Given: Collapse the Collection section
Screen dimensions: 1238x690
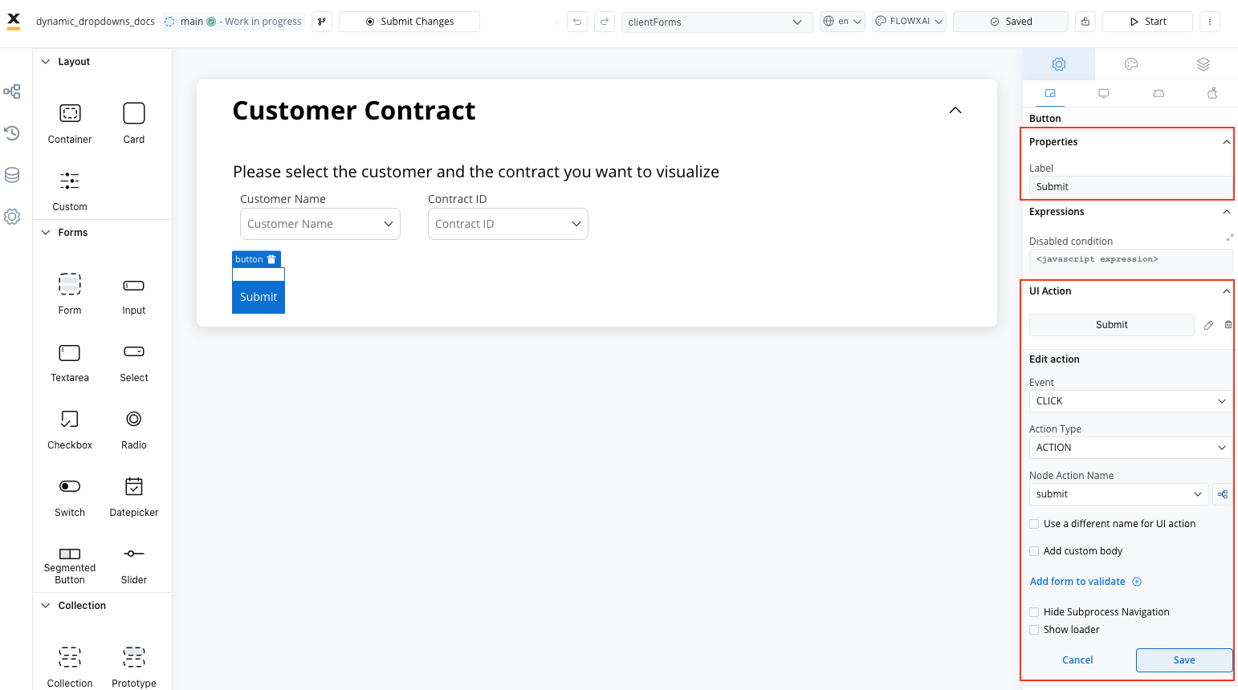Looking at the screenshot, I should pos(46,606).
